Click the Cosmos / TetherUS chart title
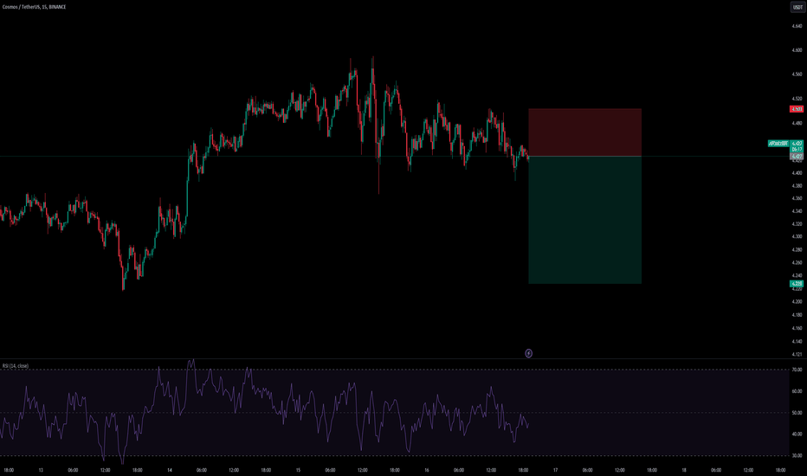The image size is (807, 476). click(34, 7)
